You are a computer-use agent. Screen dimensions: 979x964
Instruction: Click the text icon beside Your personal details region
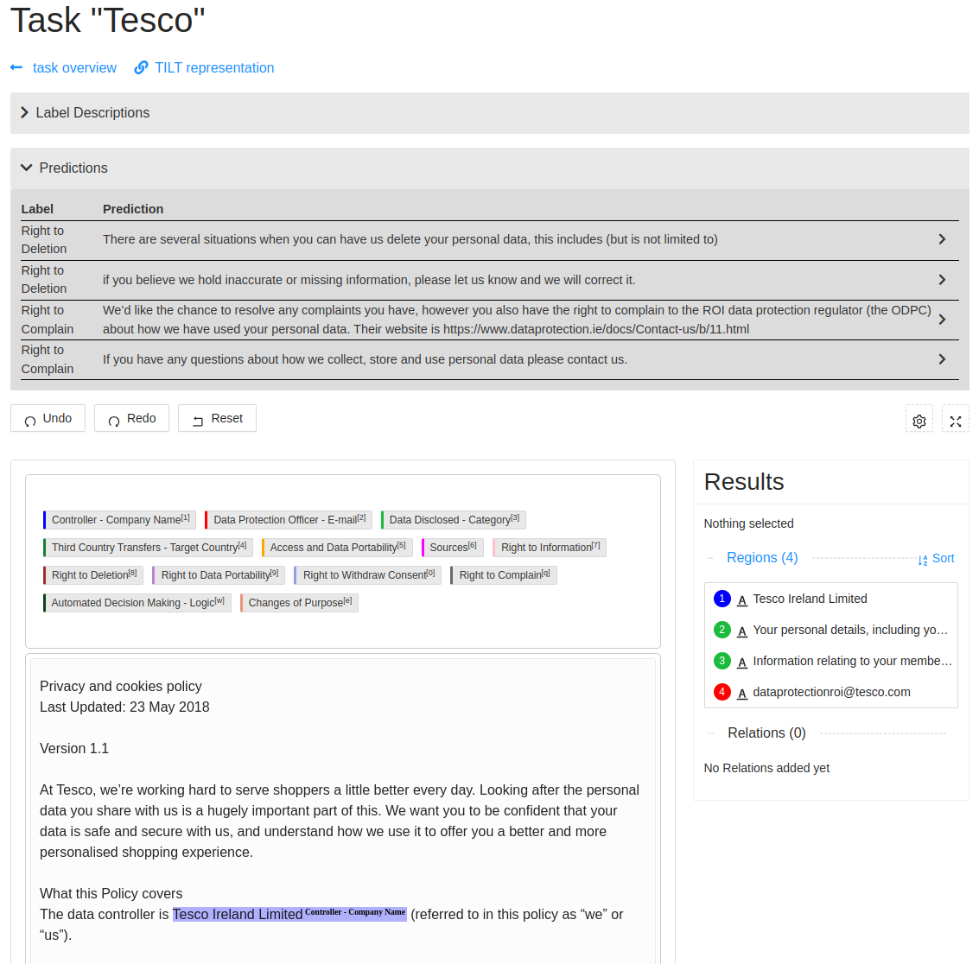(742, 631)
